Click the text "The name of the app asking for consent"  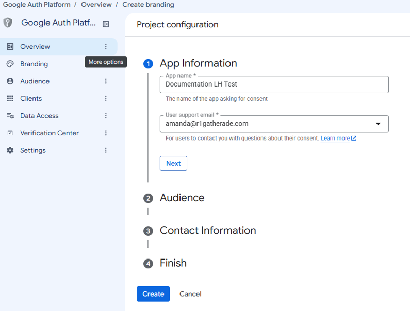tap(217, 99)
